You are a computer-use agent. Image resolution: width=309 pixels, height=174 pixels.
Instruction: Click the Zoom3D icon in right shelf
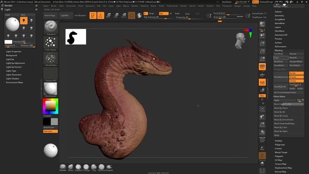(262, 125)
